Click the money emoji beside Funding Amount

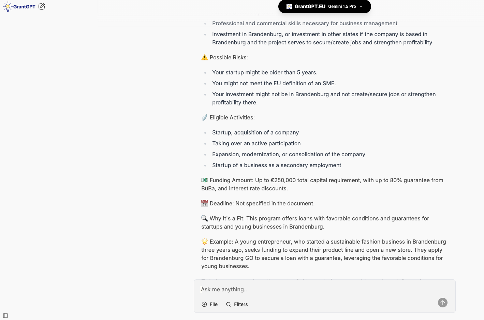click(205, 180)
